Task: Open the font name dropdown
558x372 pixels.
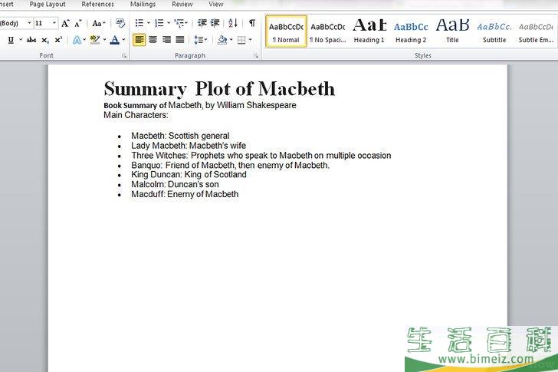Action: (x=29, y=23)
